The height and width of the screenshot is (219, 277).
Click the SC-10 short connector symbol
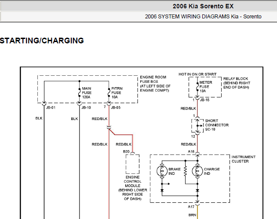[x=197, y=126]
